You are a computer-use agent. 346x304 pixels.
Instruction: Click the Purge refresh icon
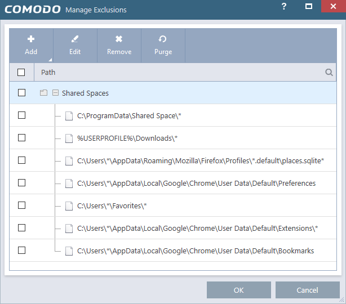(x=163, y=39)
